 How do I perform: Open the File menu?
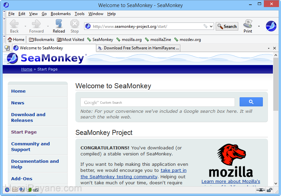pos(11,14)
